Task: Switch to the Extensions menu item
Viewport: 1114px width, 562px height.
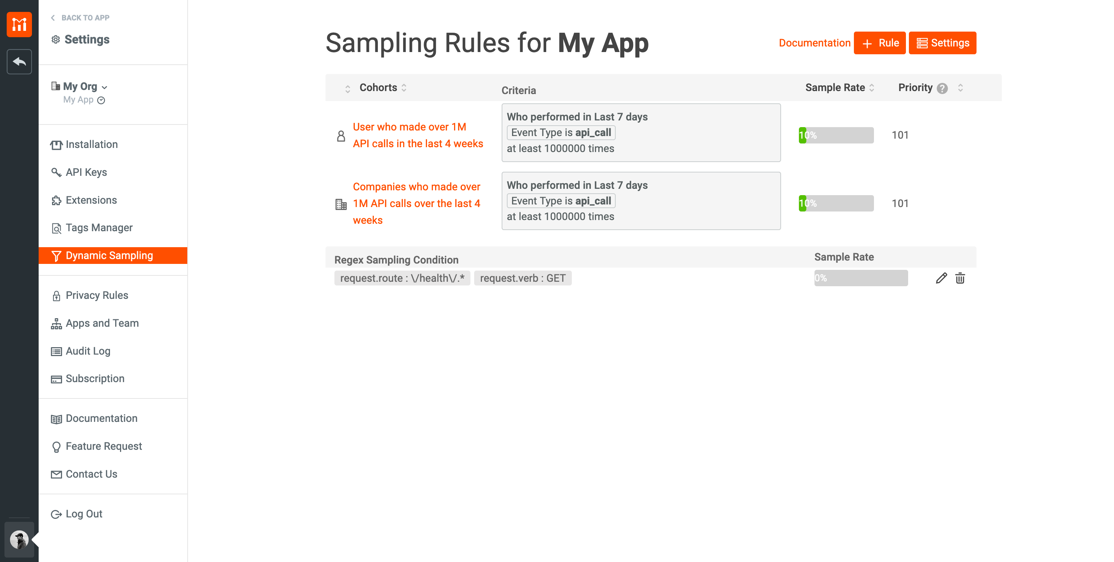Action: pyautogui.click(x=91, y=200)
